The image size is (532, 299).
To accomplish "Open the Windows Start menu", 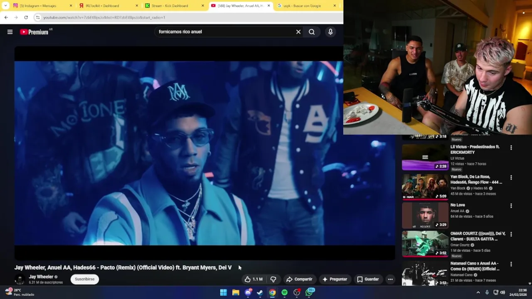I will tap(223, 292).
